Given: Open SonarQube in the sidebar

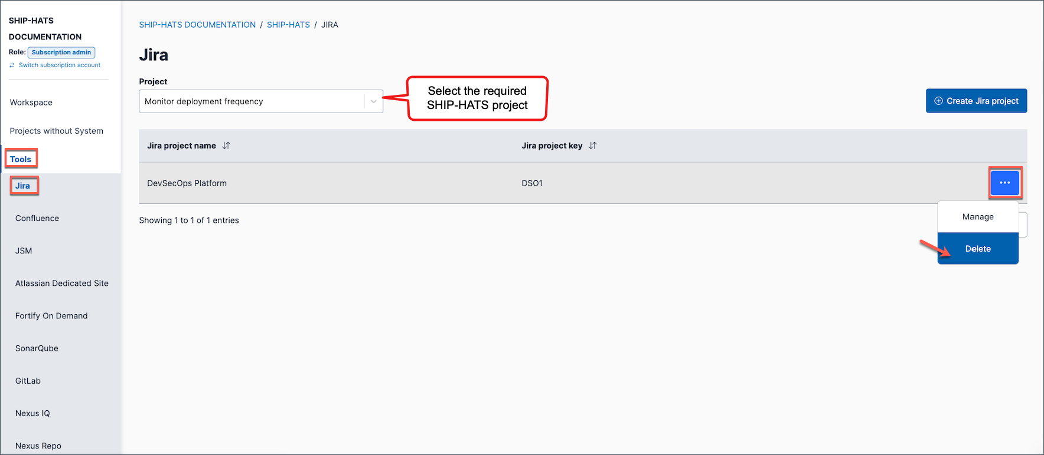Looking at the screenshot, I should coord(37,348).
